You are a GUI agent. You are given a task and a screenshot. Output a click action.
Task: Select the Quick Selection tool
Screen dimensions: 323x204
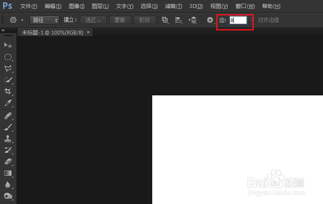(8, 80)
